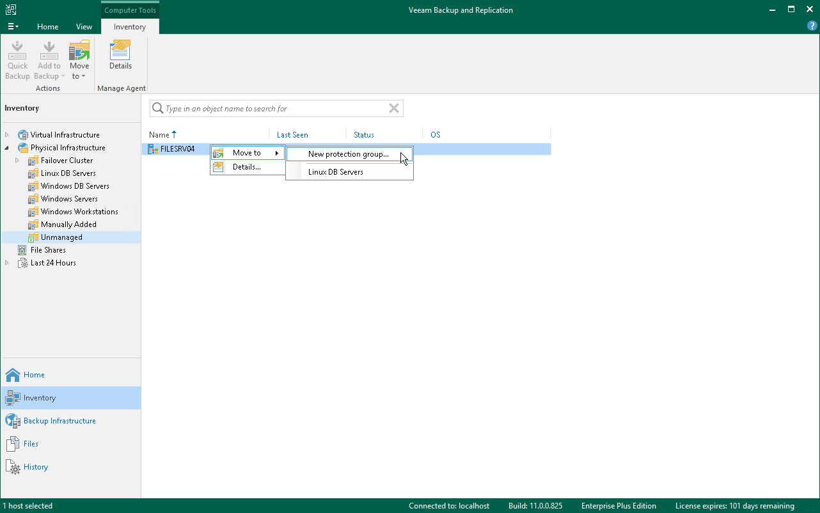Select Physical Infrastructure in the tree
Viewport: 820px width, 513px height.
[68, 148]
